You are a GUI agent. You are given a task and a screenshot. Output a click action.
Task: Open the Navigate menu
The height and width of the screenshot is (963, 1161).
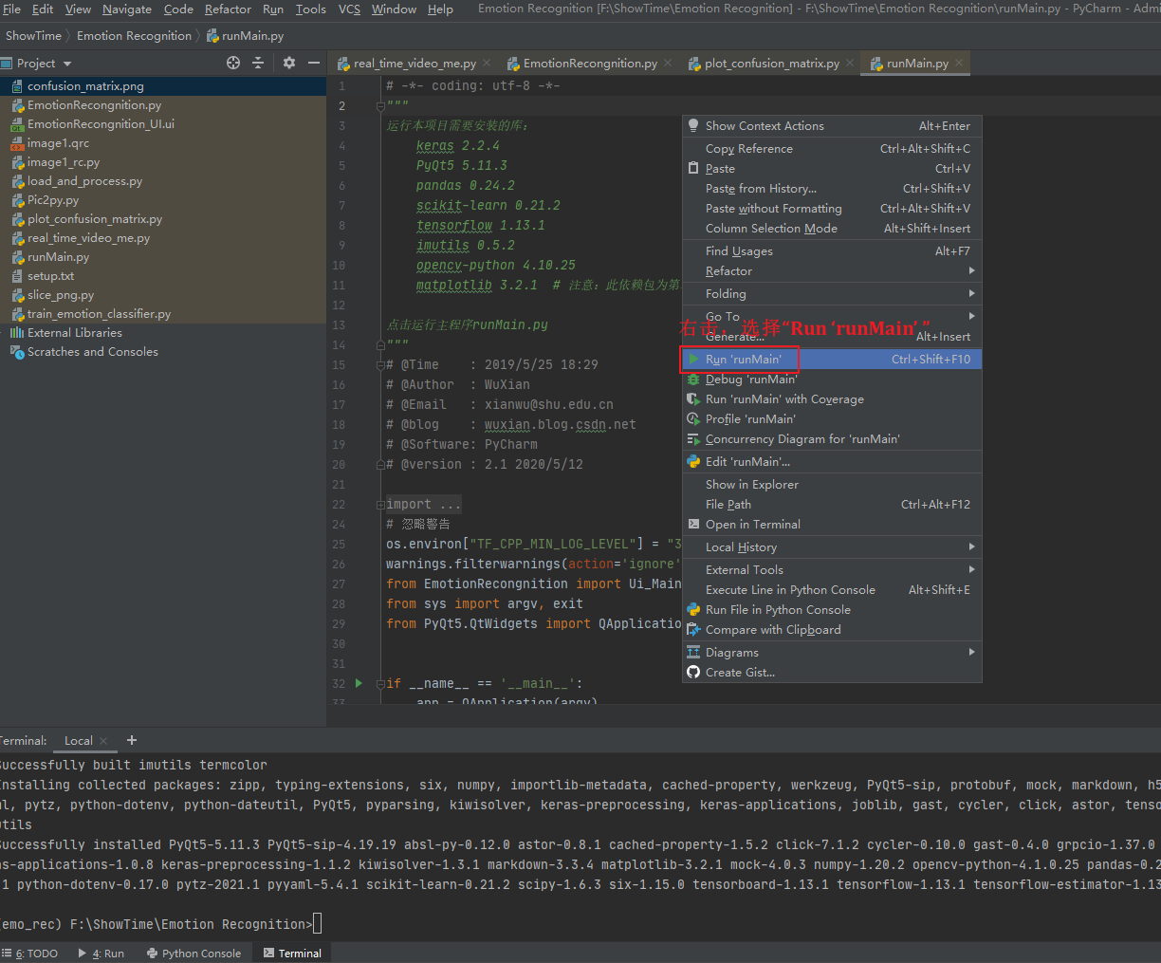click(127, 9)
